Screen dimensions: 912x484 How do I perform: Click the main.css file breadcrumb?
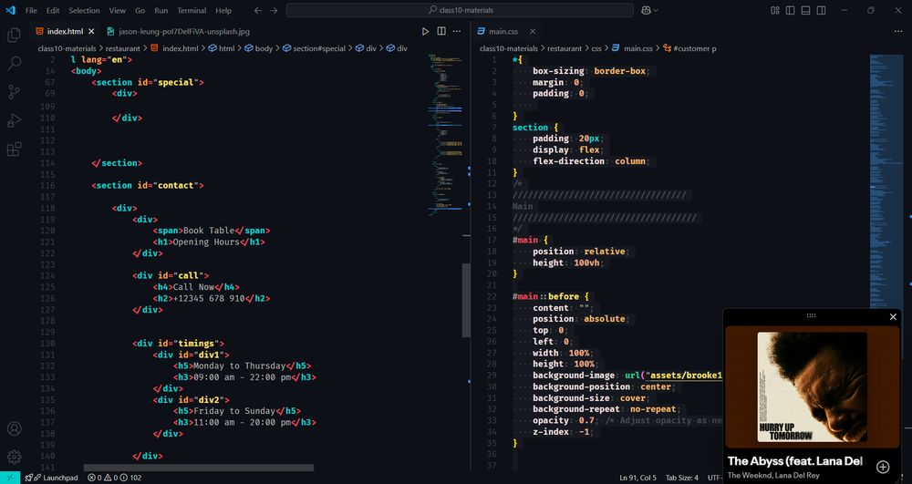(632, 48)
